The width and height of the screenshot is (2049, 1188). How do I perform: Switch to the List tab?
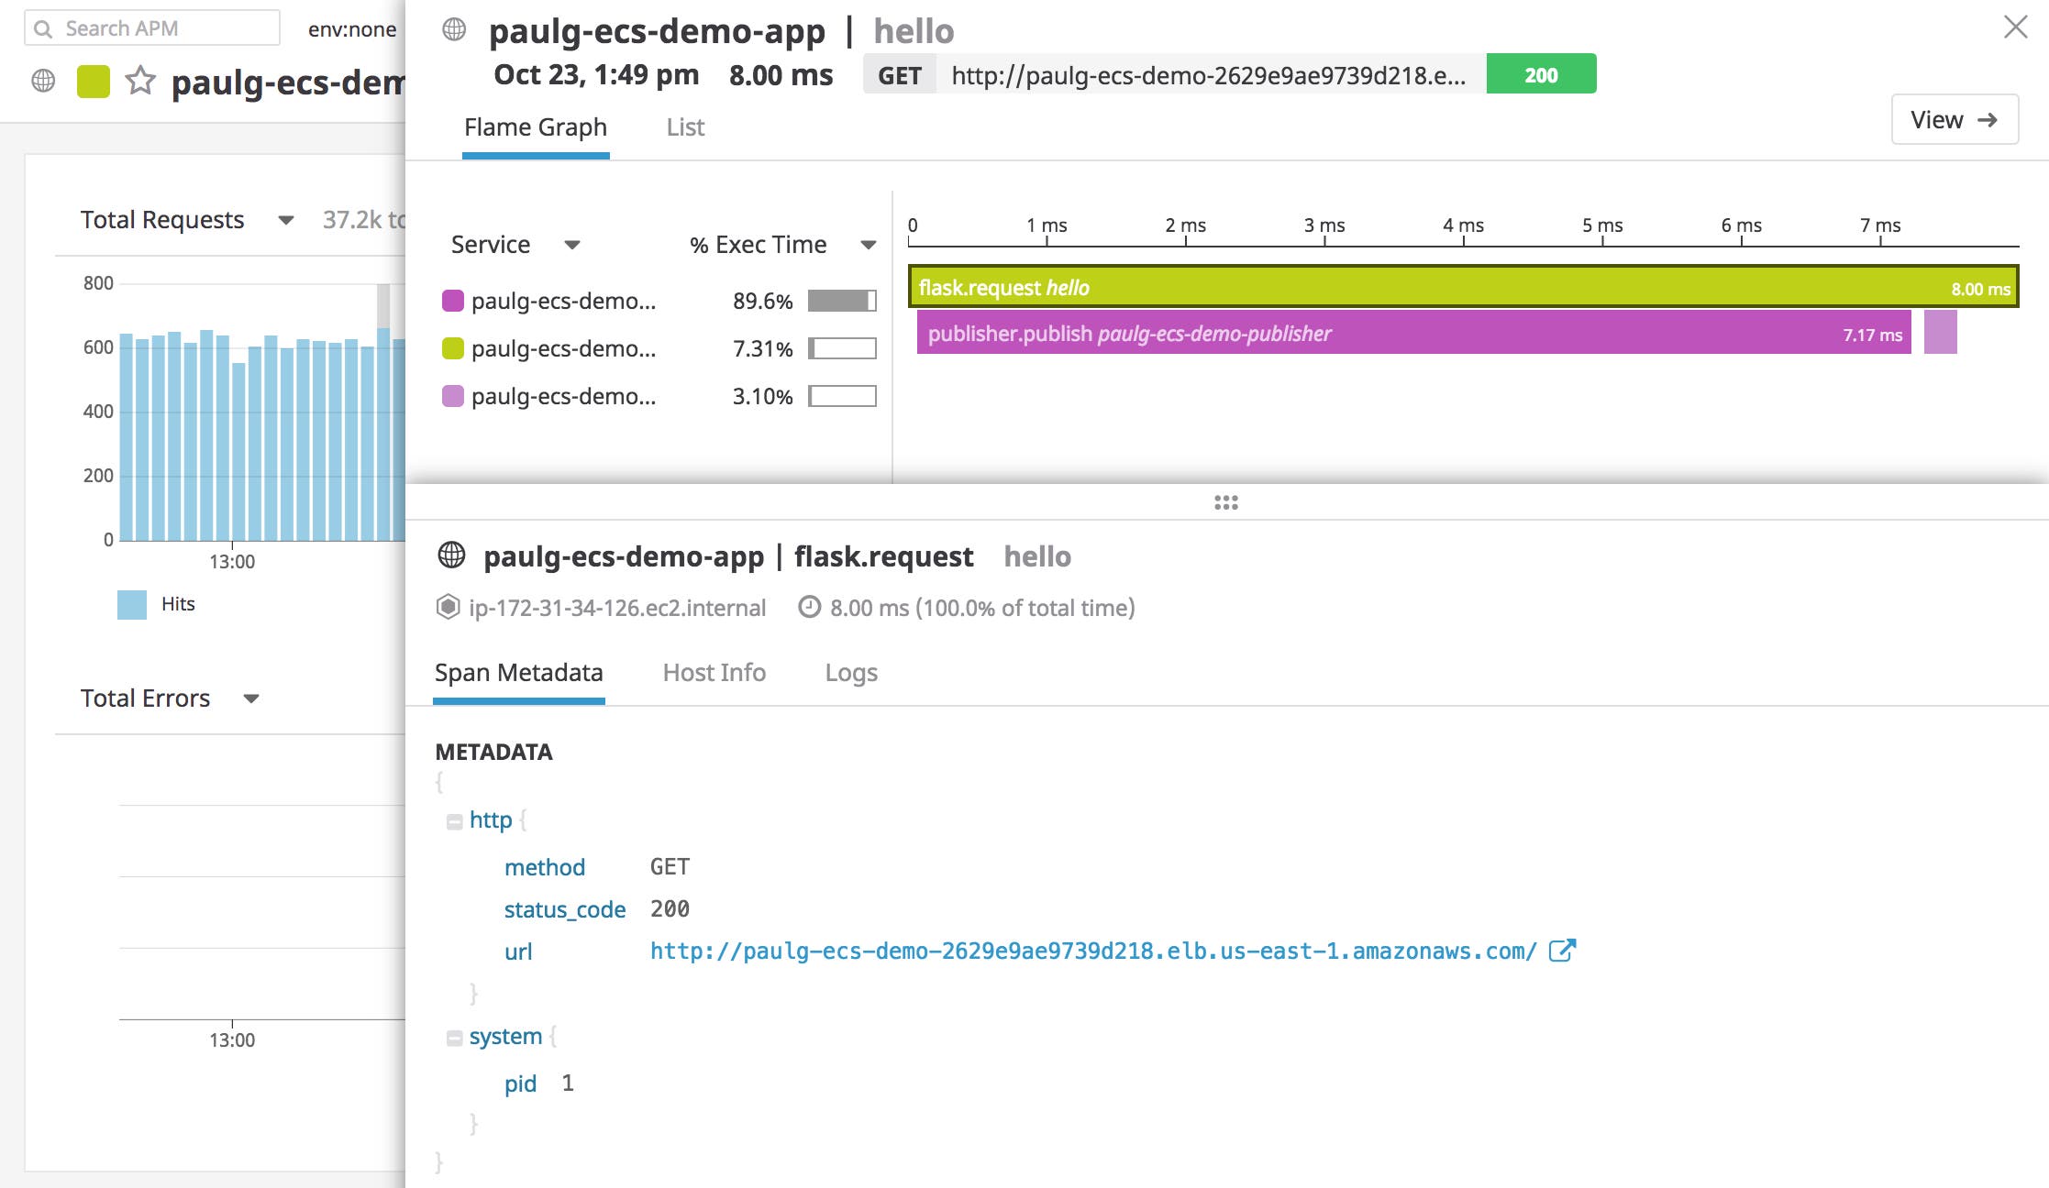coord(684,127)
